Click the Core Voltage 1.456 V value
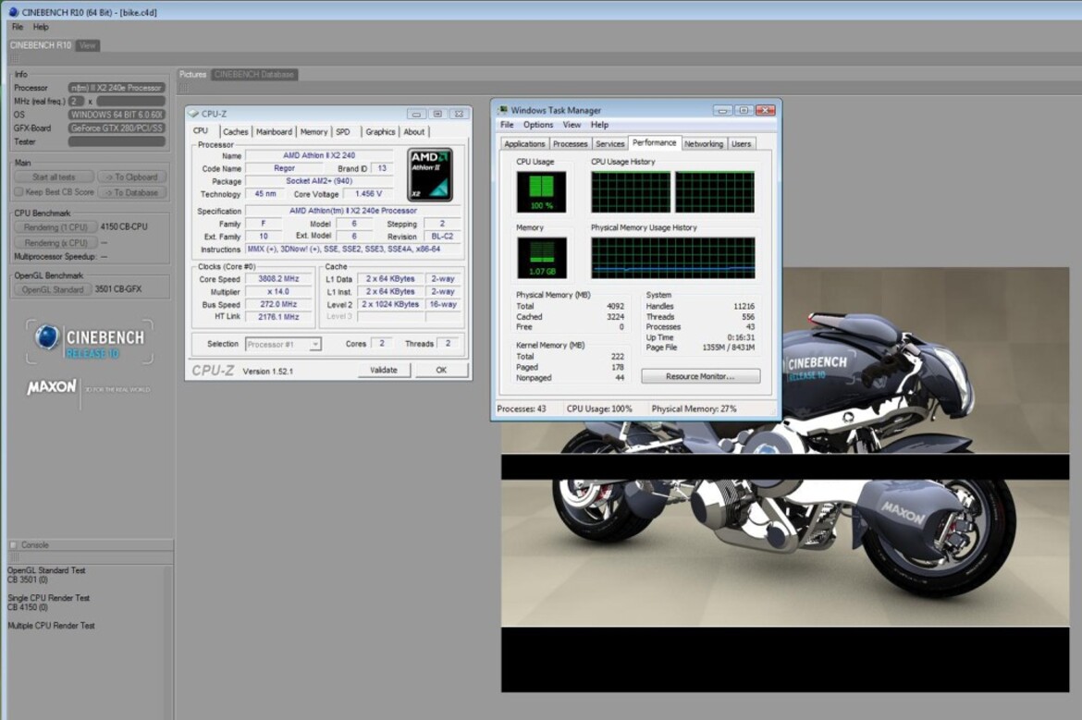 tap(368, 194)
